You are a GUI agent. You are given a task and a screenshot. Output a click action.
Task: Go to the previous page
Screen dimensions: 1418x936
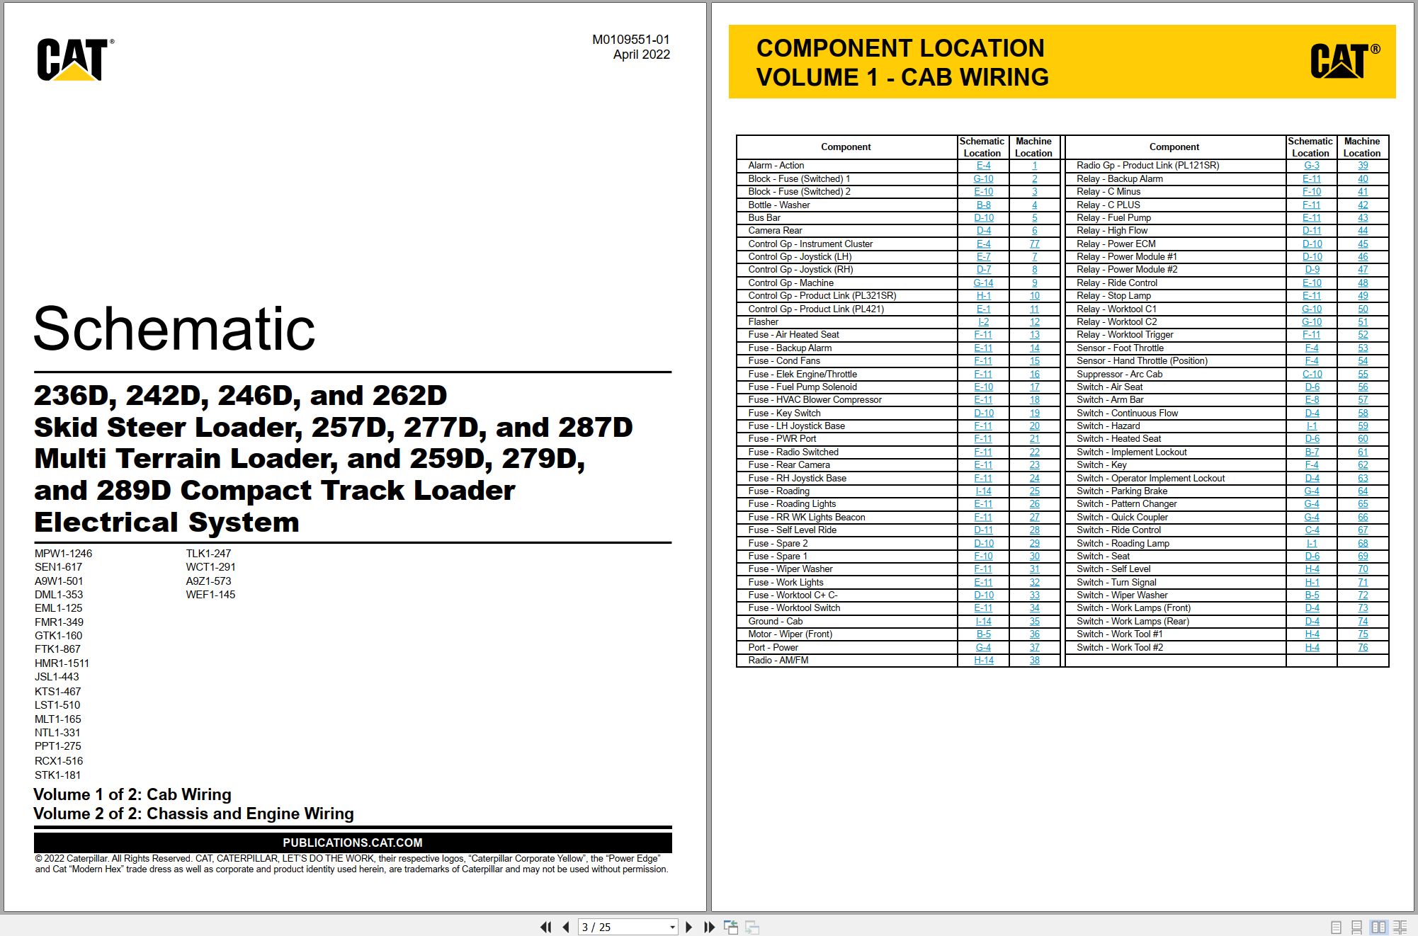pos(565,927)
